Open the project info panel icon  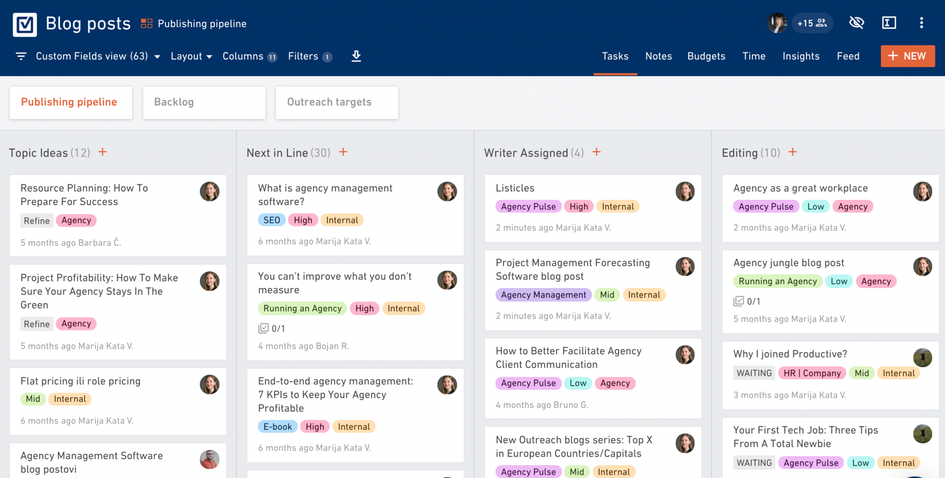(889, 23)
